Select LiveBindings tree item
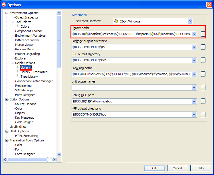The height and width of the screenshot is (175, 214). 18,127
